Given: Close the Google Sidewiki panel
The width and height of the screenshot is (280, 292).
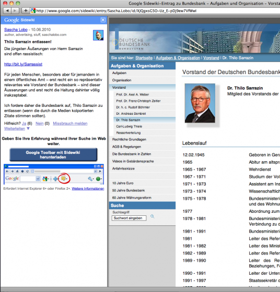Looking at the screenshot, I should (103, 20).
